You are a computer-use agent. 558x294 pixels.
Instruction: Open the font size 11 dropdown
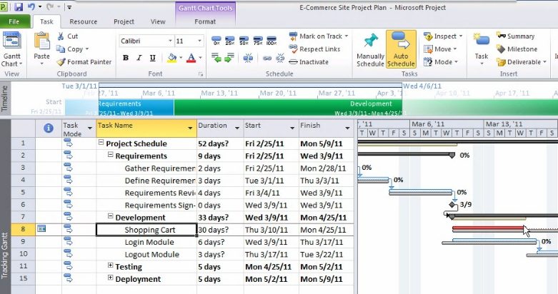199,41
